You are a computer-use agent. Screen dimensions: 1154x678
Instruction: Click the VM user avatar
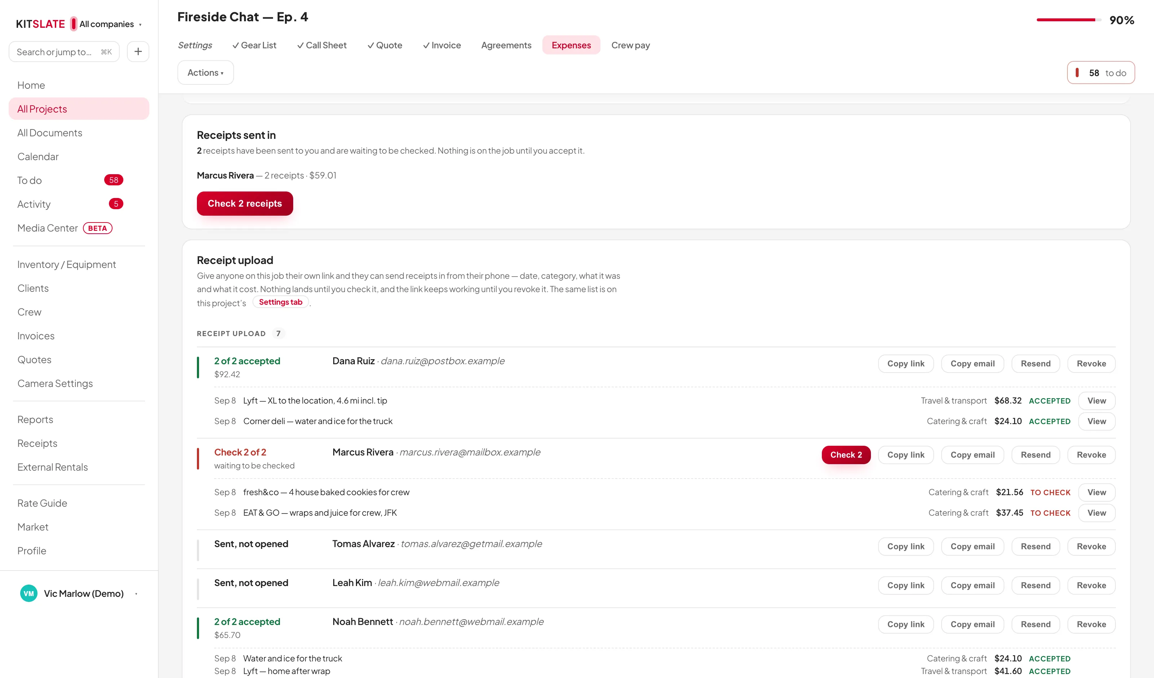(x=29, y=593)
